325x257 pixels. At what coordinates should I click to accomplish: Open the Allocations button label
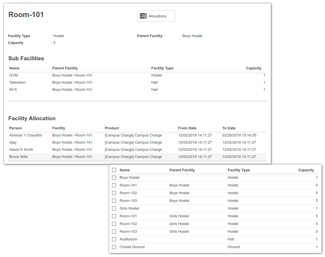[x=157, y=16]
